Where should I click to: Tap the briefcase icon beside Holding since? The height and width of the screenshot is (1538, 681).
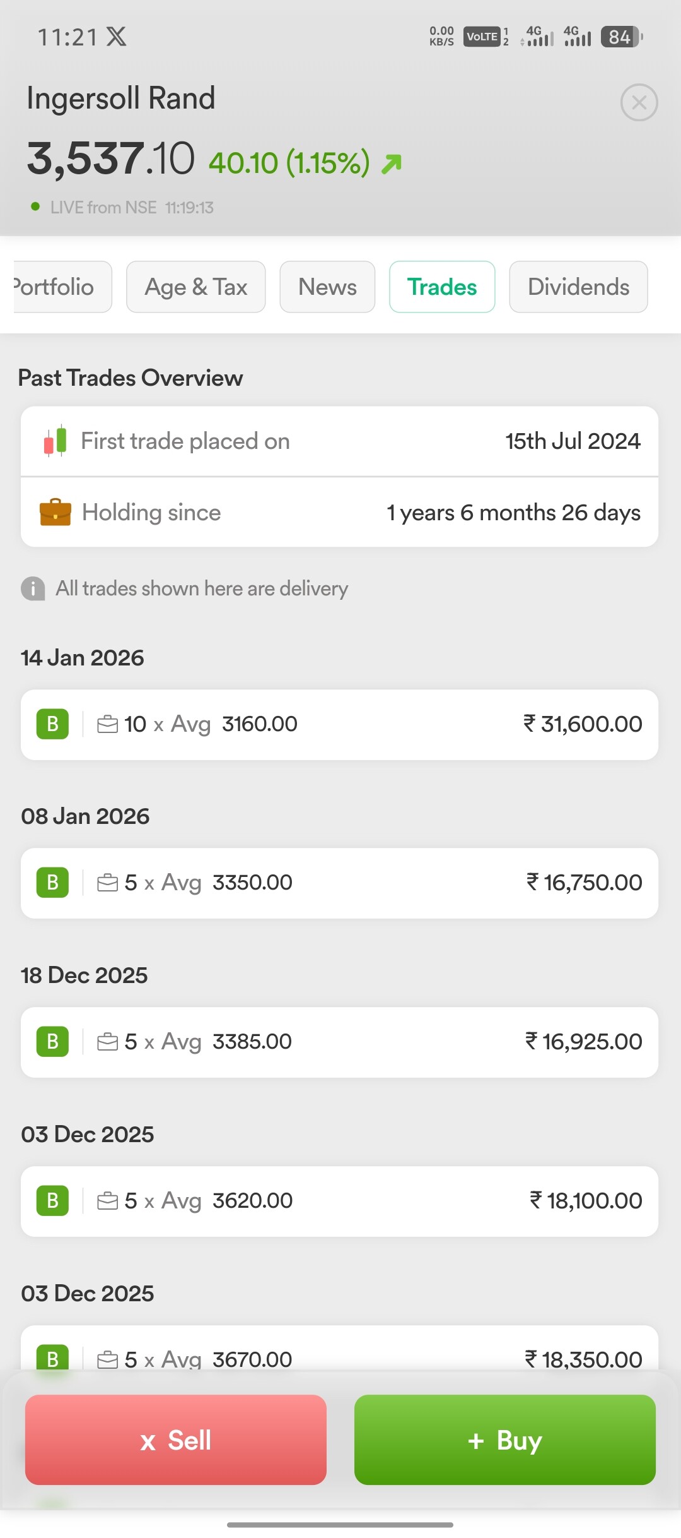pos(55,512)
